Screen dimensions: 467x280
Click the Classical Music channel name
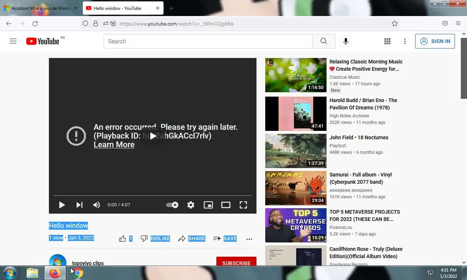pyautogui.click(x=345, y=77)
